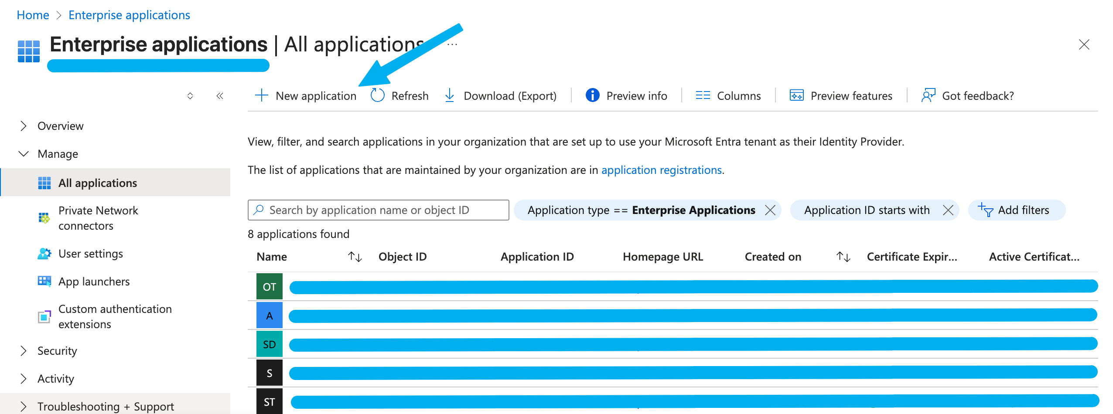1113x414 pixels.
Task: Click the Got feedback icon
Action: (x=928, y=95)
